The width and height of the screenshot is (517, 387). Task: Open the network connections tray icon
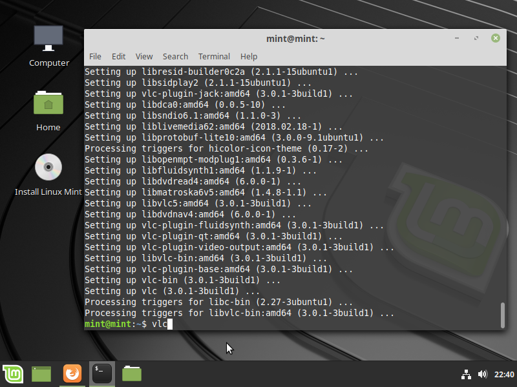click(466, 375)
